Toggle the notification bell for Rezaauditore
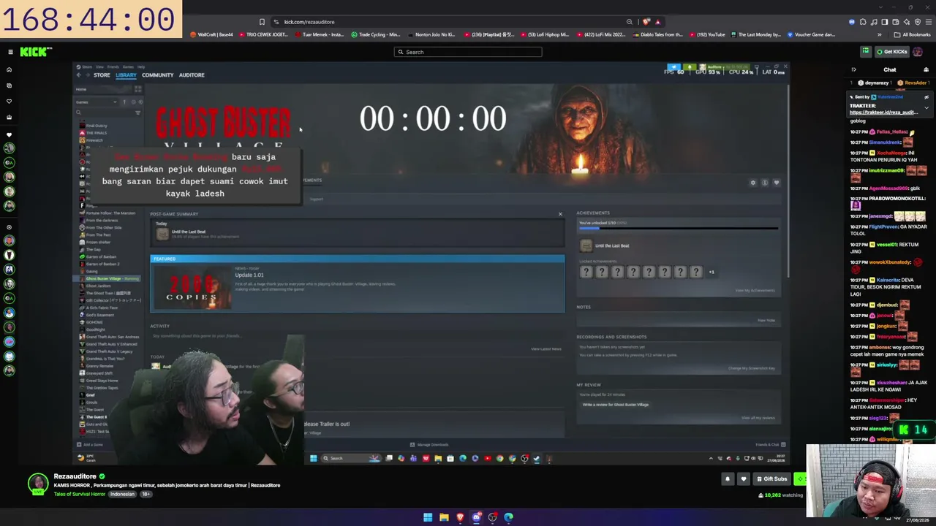This screenshot has width=936, height=526. coord(727,479)
